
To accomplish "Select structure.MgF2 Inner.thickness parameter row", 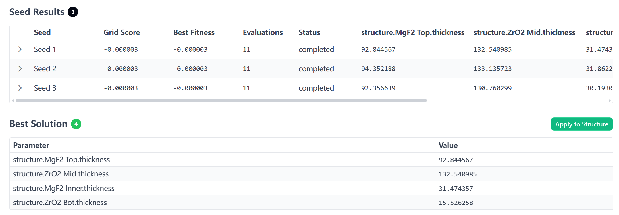I will tap(311, 188).
